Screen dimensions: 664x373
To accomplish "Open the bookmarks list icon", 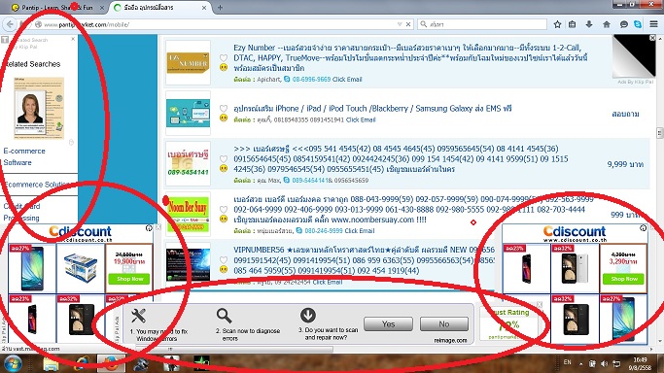I will click(x=572, y=24).
